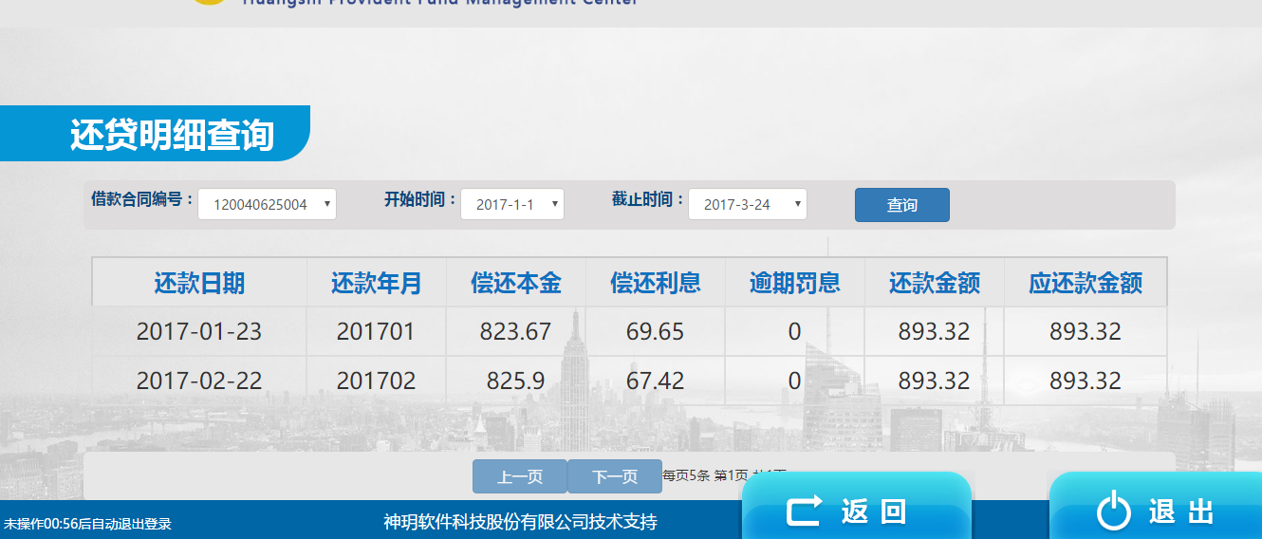This screenshot has height=539, width=1262.
Task: Select the 应还款金额 column header
Action: tap(1085, 283)
